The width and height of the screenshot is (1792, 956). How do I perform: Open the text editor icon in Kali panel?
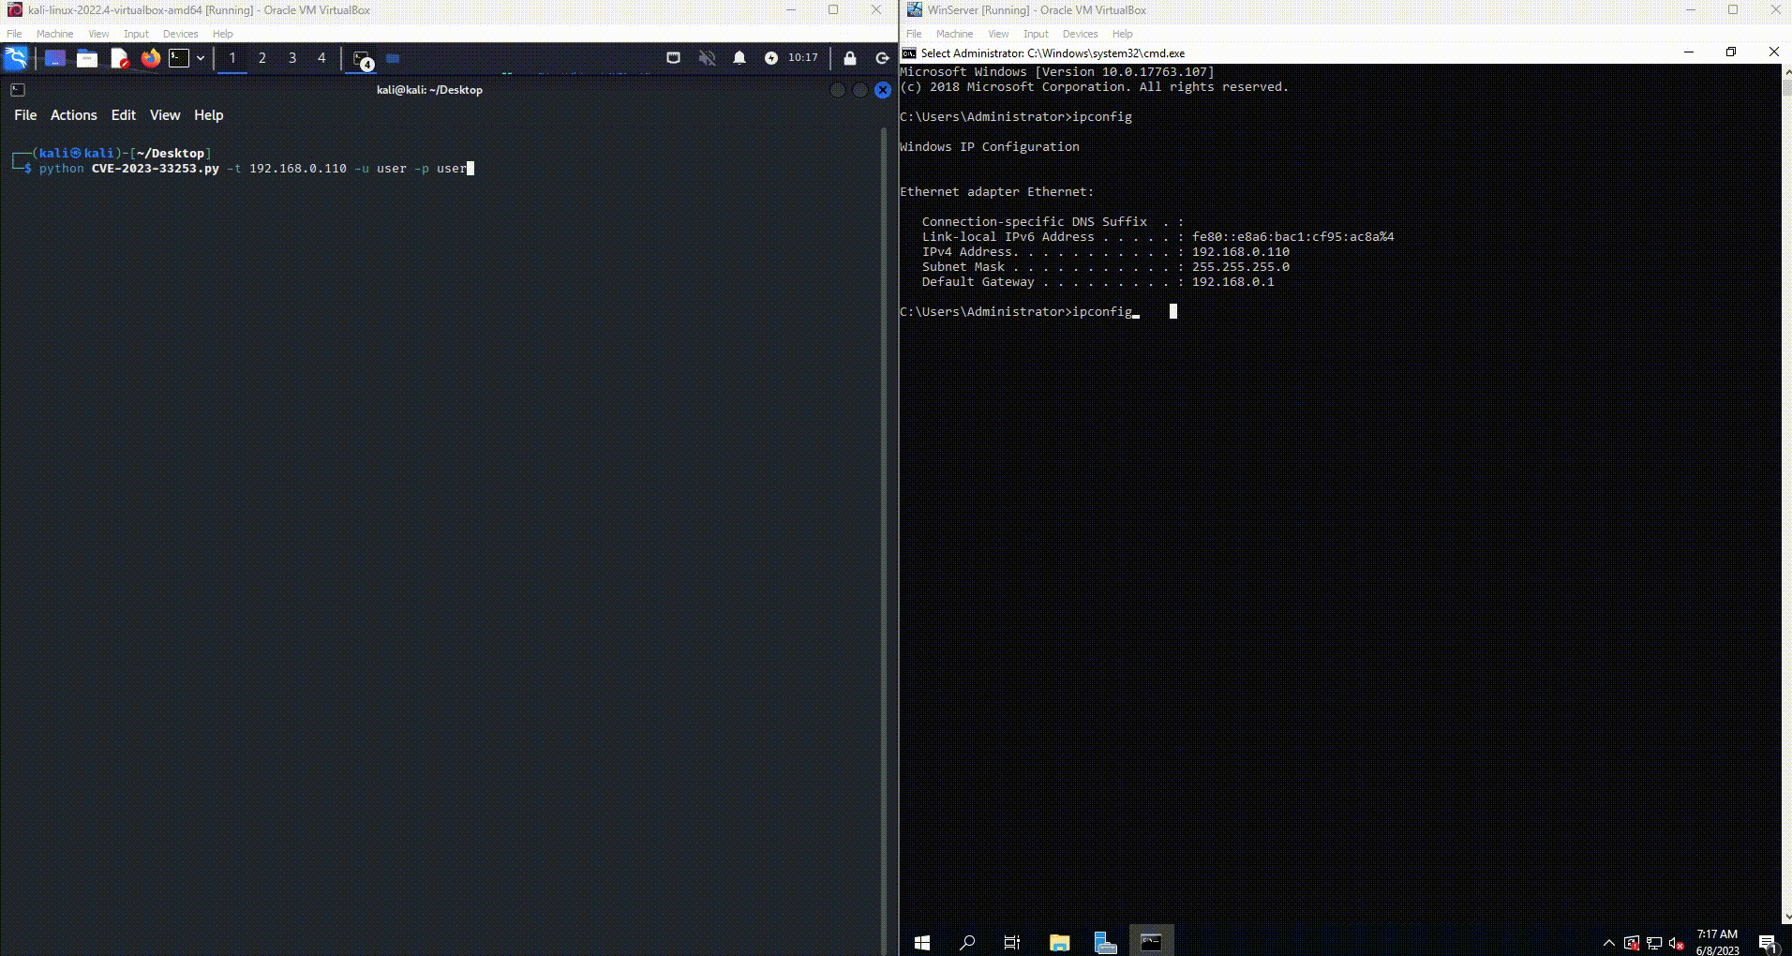(x=119, y=58)
